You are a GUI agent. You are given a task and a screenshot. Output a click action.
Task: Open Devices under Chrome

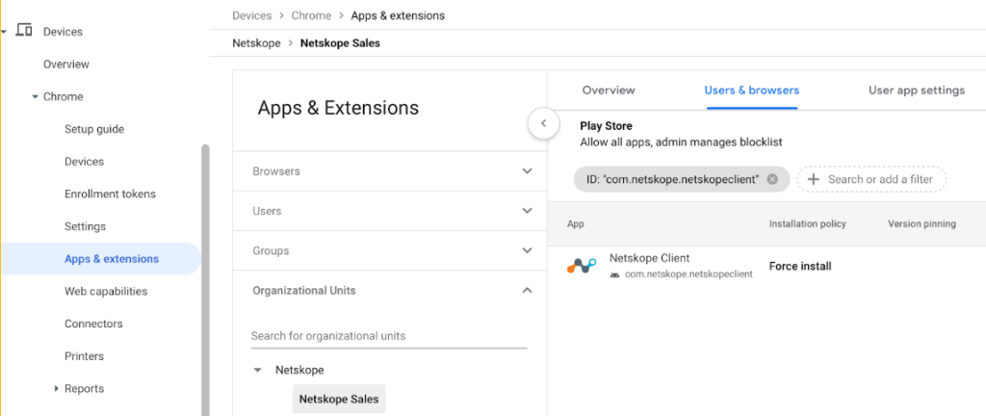click(x=84, y=162)
